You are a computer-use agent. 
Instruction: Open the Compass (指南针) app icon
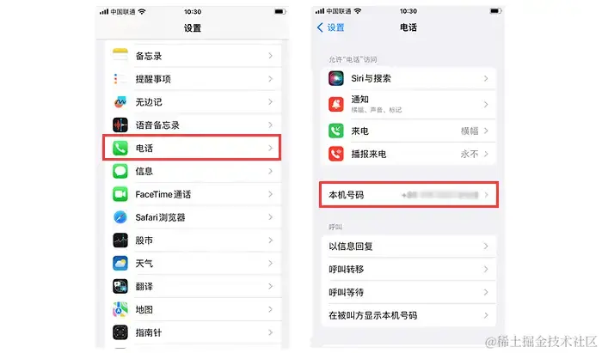click(120, 332)
